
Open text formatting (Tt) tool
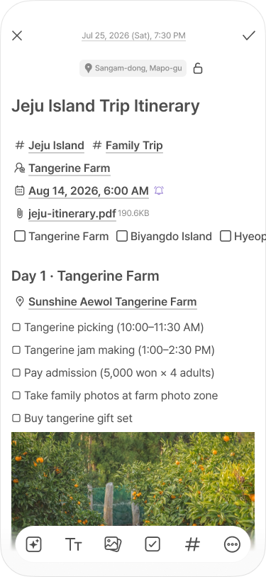[x=74, y=544]
